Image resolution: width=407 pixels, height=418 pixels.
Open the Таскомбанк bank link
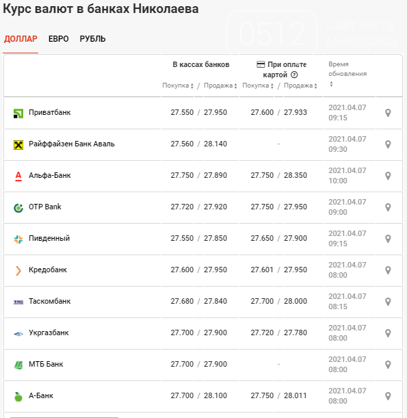[49, 301]
